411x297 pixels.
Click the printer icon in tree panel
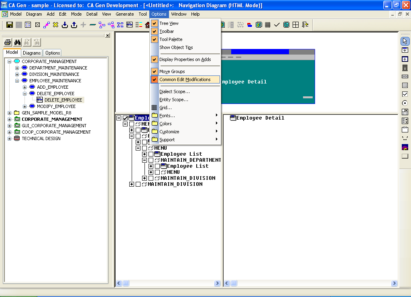[x=7, y=42]
